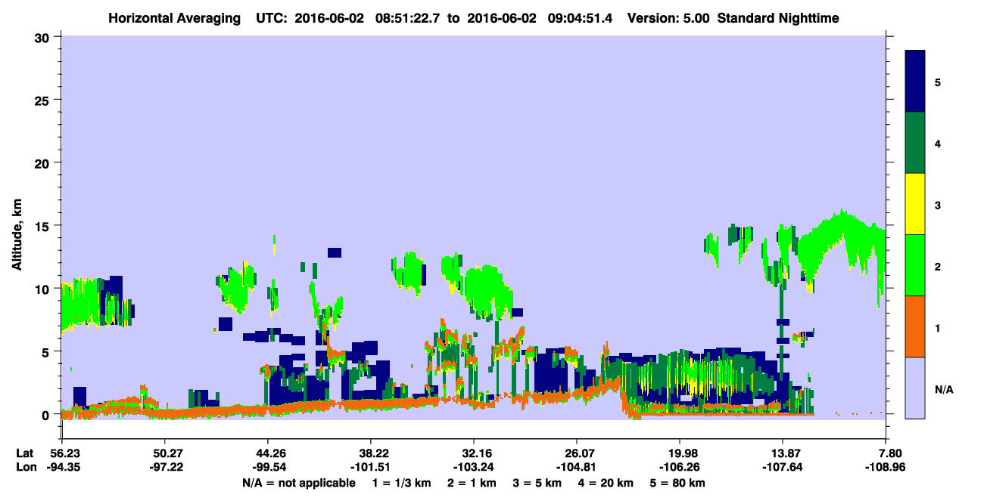Click the dark green level 4 legend swatch
The width and height of the screenshot is (984, 504).
click(916, 143)
